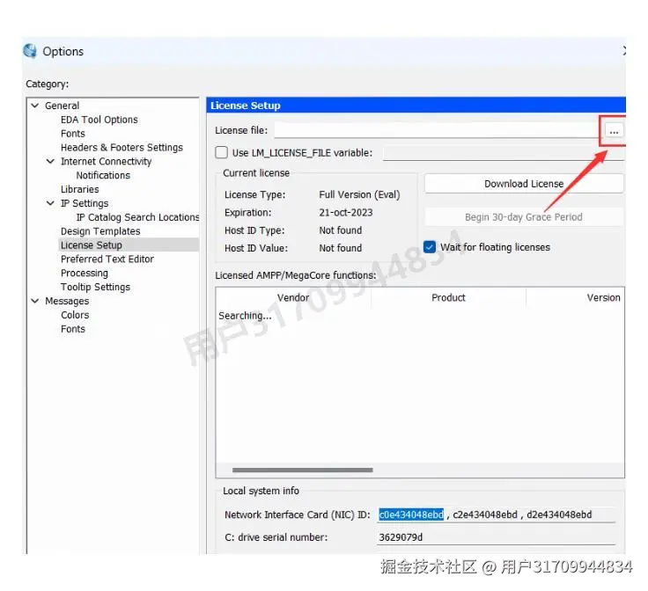Click the expiration date 21-oct-2023
The image size is (648, 591).
point(345,213)
